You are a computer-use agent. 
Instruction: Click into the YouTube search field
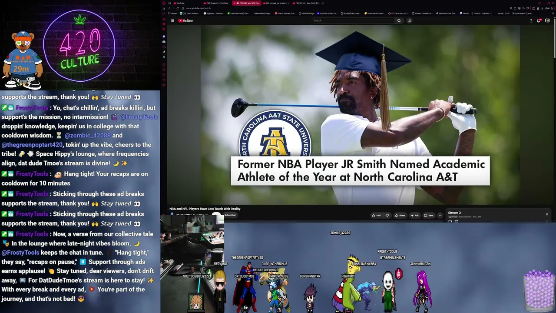tap(353, 20)
